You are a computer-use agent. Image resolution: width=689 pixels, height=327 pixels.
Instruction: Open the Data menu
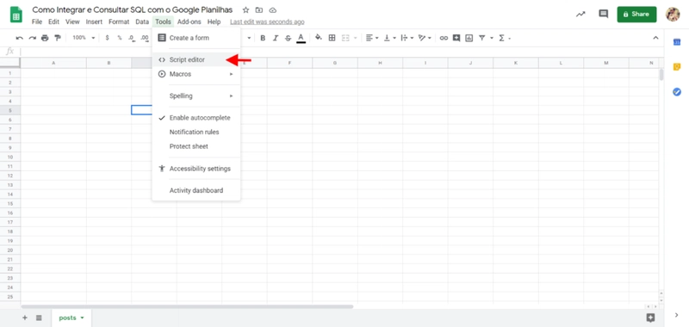[x=142, y=22]
